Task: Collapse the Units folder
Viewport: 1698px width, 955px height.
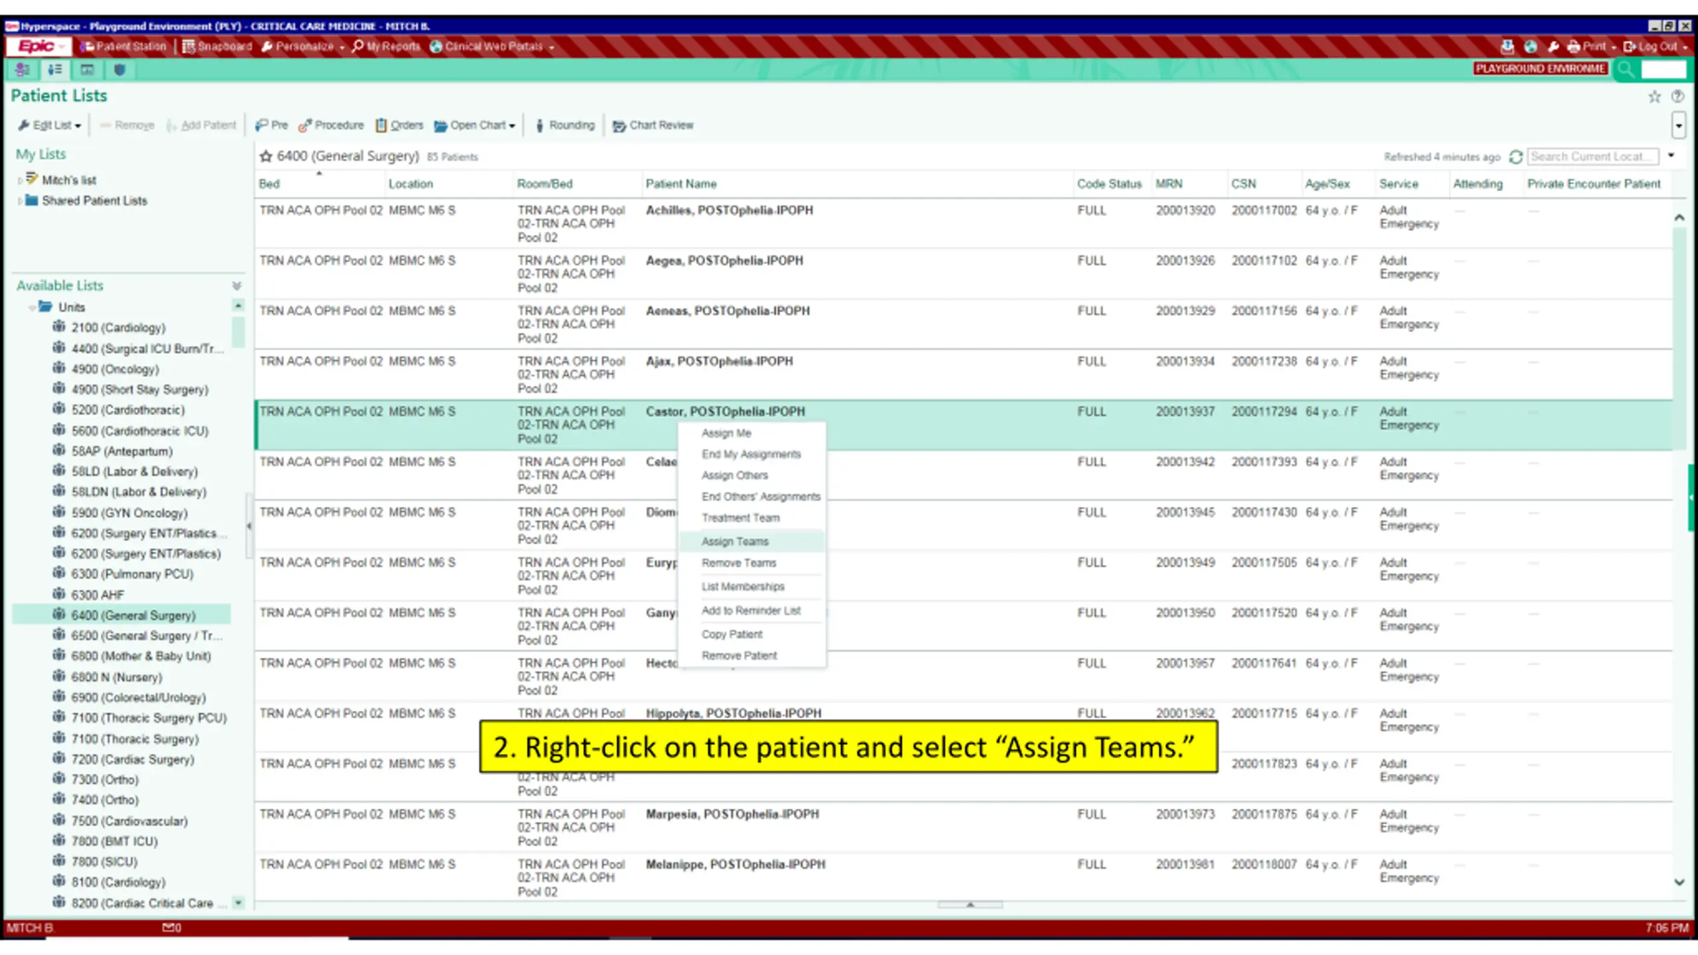Action: pyautogui.click(x=31, y=308)
